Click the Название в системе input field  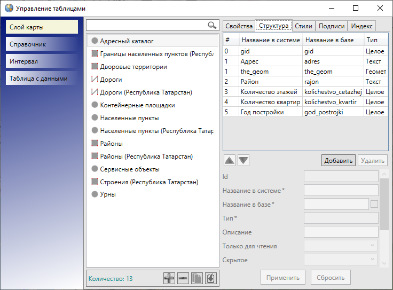[x=341, y=190]
